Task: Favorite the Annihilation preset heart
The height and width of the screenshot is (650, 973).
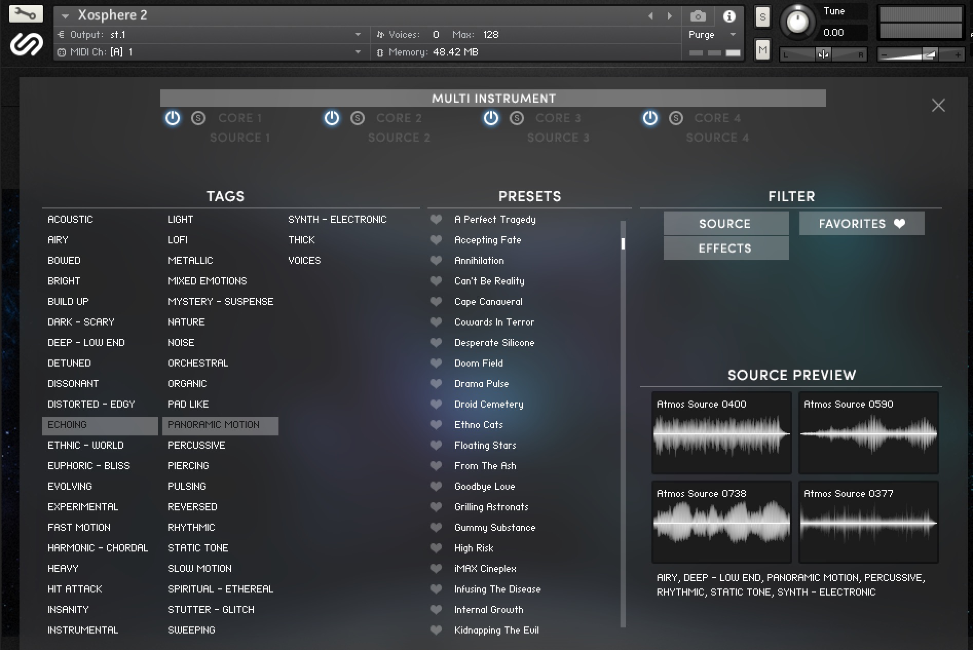Action: pyautogui.click(x=436, y=260)
